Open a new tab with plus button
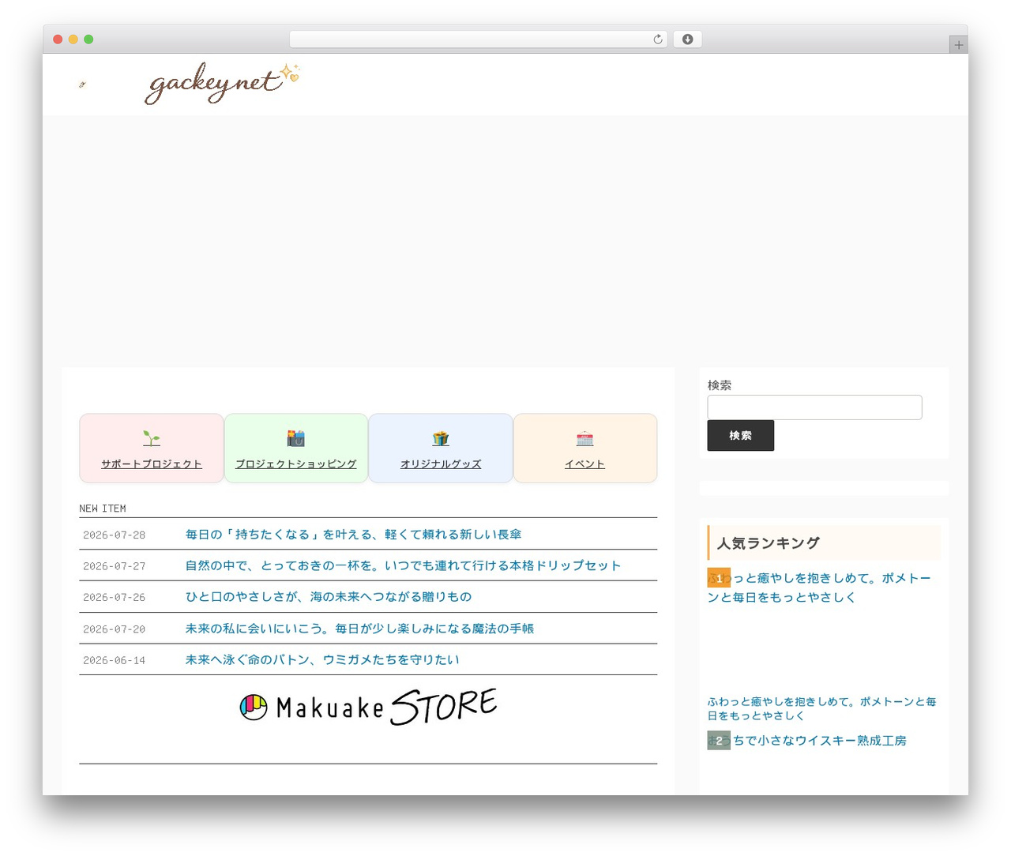Screen dimensions: 1011x856 (958, 45)
